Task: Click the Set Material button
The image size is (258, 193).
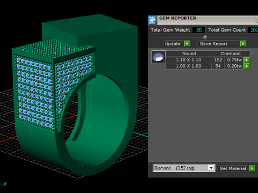Action: tap(234, 168)
